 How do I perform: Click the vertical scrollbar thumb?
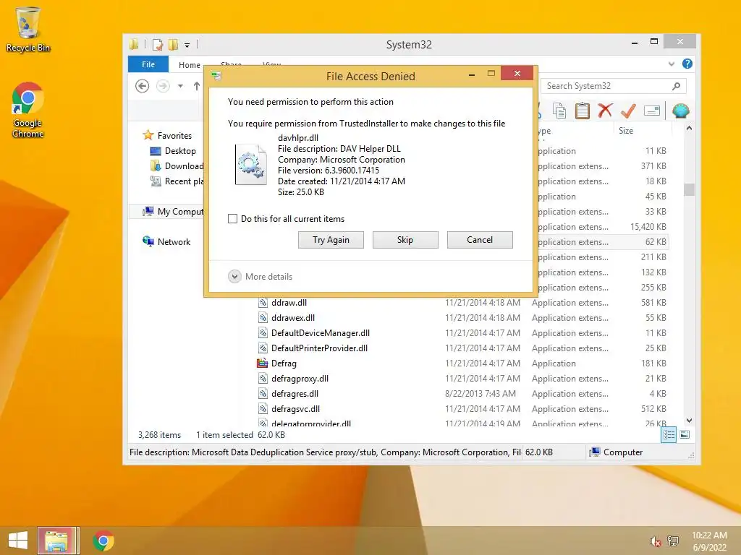(x=689, y=190)
